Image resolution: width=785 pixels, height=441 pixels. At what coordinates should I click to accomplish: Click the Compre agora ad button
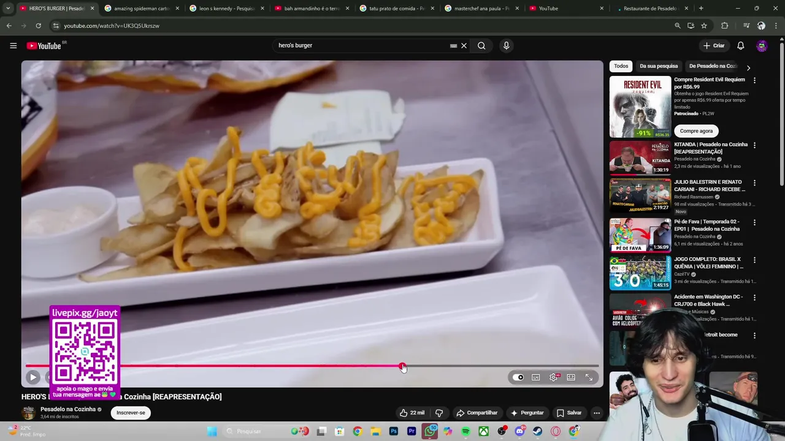pos(696,130)
